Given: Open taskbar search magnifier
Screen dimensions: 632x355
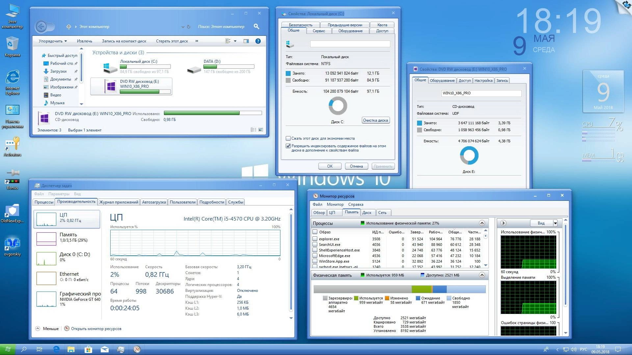Looking at the screenshot, I should click(x=24, y=349).
